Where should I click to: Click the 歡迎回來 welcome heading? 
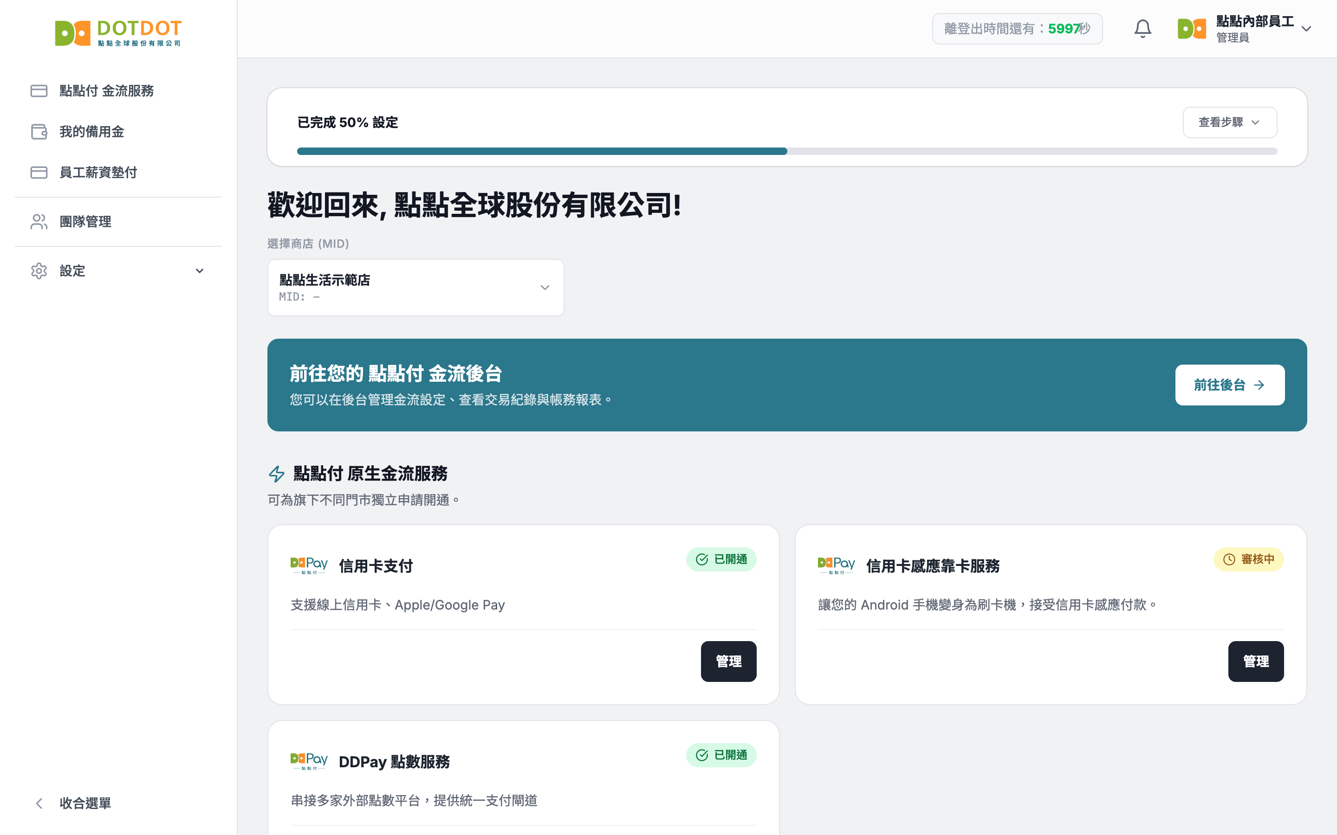click(474, 205)
